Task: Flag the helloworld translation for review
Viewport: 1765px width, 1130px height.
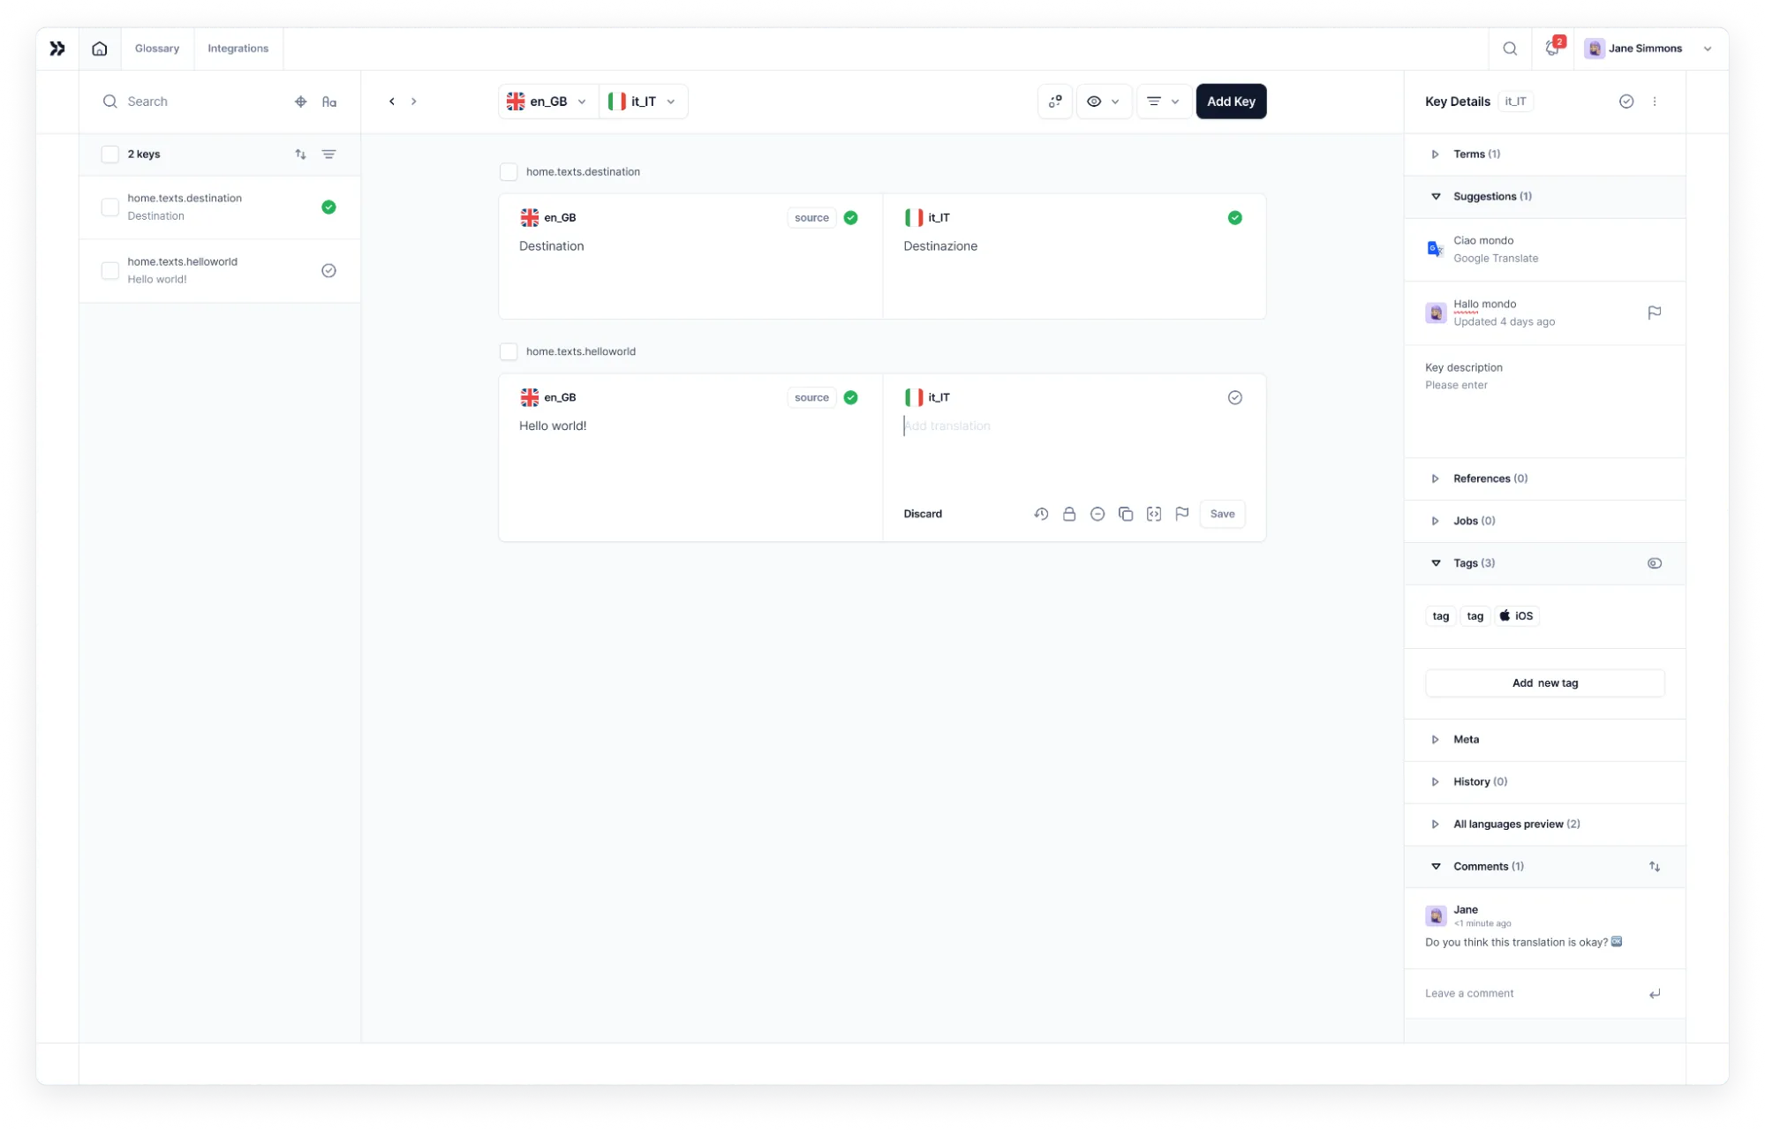Action: coord(1182,514)
